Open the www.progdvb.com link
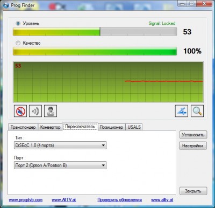215x208 pixels. pos(26,200)
